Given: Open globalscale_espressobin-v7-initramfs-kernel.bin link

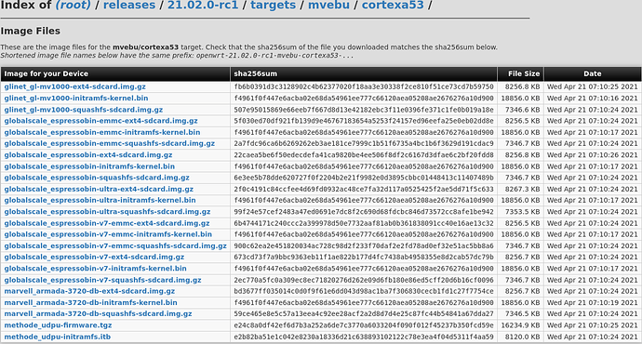Looking at the screenshot, I should tap(96, 269).
